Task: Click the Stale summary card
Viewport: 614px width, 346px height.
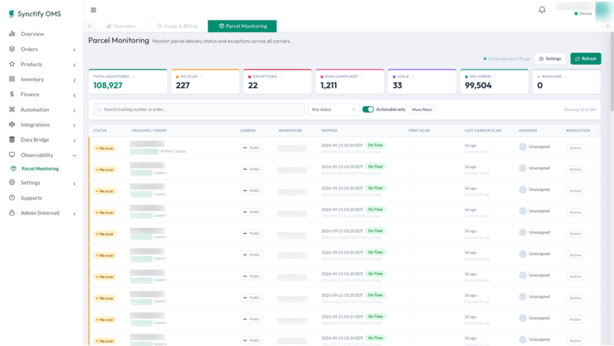Action: tap(422, 82)
